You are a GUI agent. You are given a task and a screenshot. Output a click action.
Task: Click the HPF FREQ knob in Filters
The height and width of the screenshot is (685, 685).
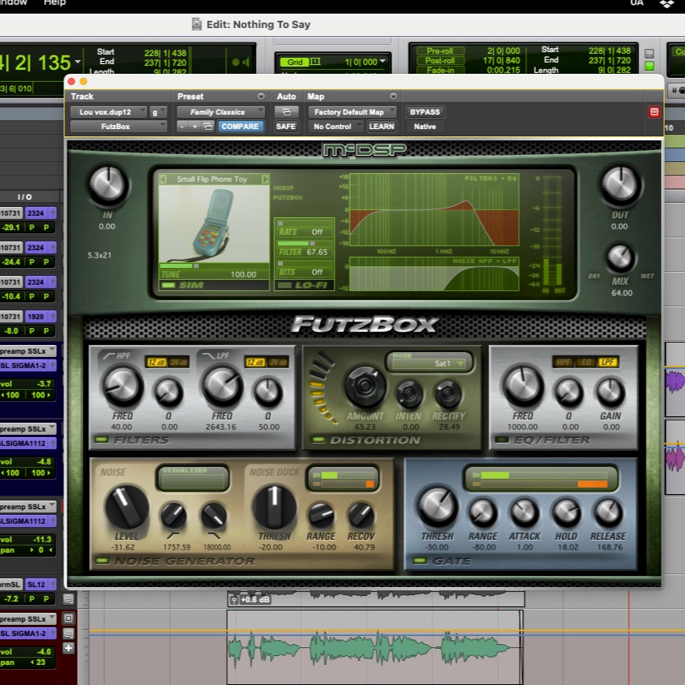[x=122, y=386]
